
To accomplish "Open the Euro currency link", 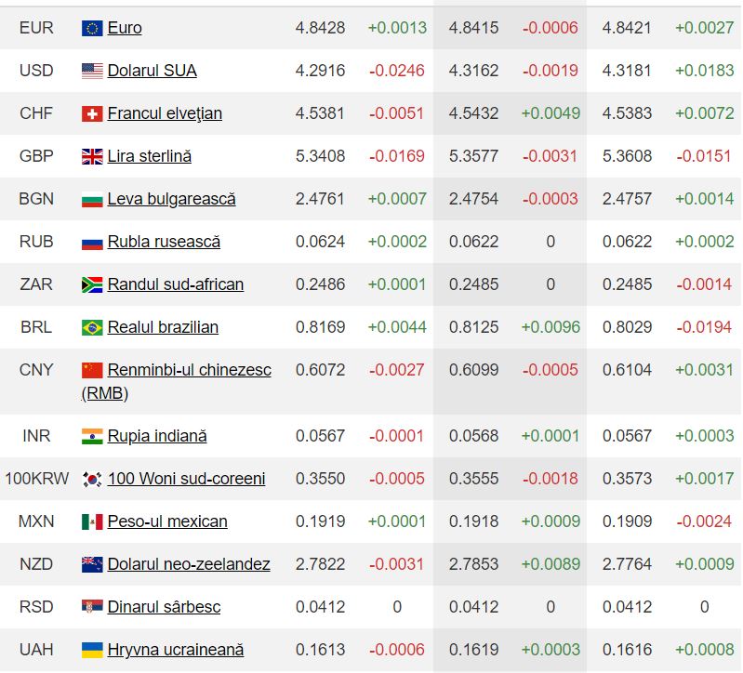I will tap(125, 28).
